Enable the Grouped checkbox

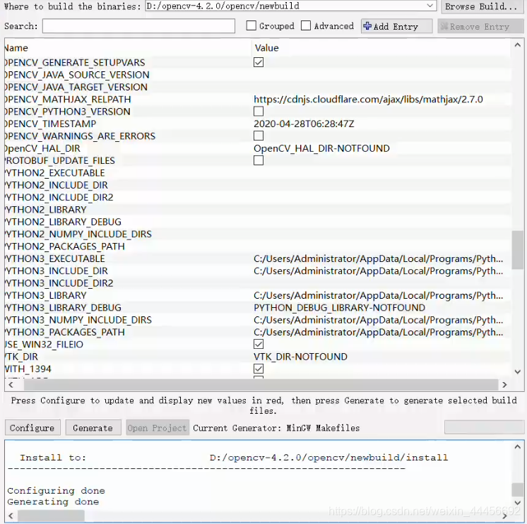click(251, 26)
